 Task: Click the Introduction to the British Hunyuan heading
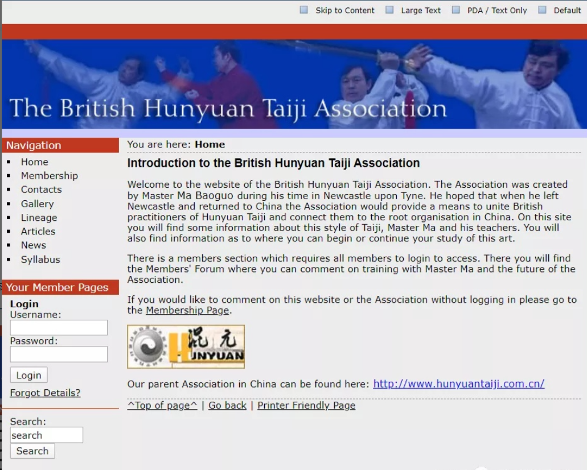(273, 163)
